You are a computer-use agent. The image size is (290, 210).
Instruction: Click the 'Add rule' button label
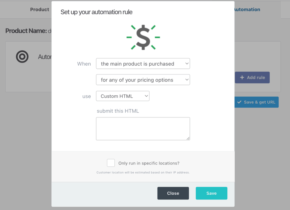pos(256,78)
